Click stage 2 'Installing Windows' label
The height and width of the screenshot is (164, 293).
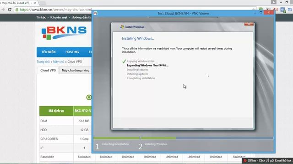tap(156, 144)
